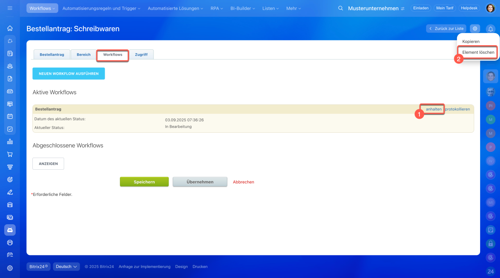500x278 pixels.
Task: Expand the Mehr menu
Action: coord(294,8)
